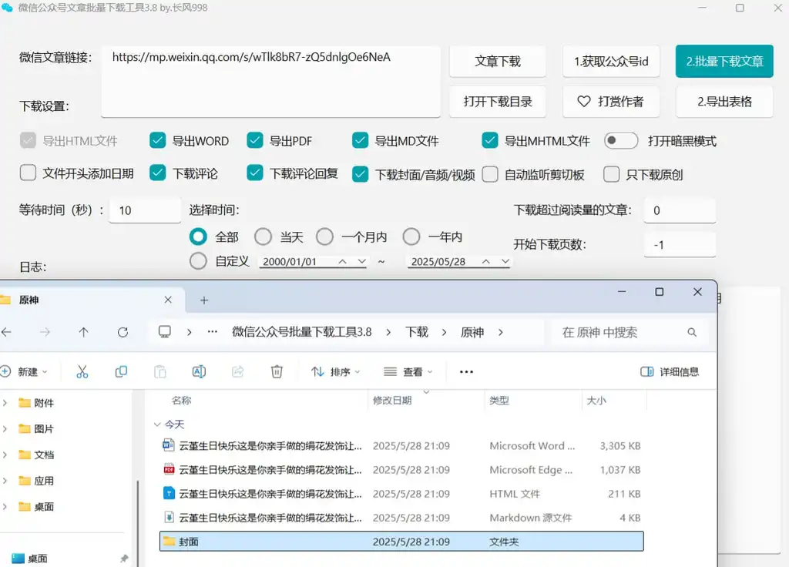Select the Markdown file icon row
This screenshot has width=789, height=567.
point(401,518)
